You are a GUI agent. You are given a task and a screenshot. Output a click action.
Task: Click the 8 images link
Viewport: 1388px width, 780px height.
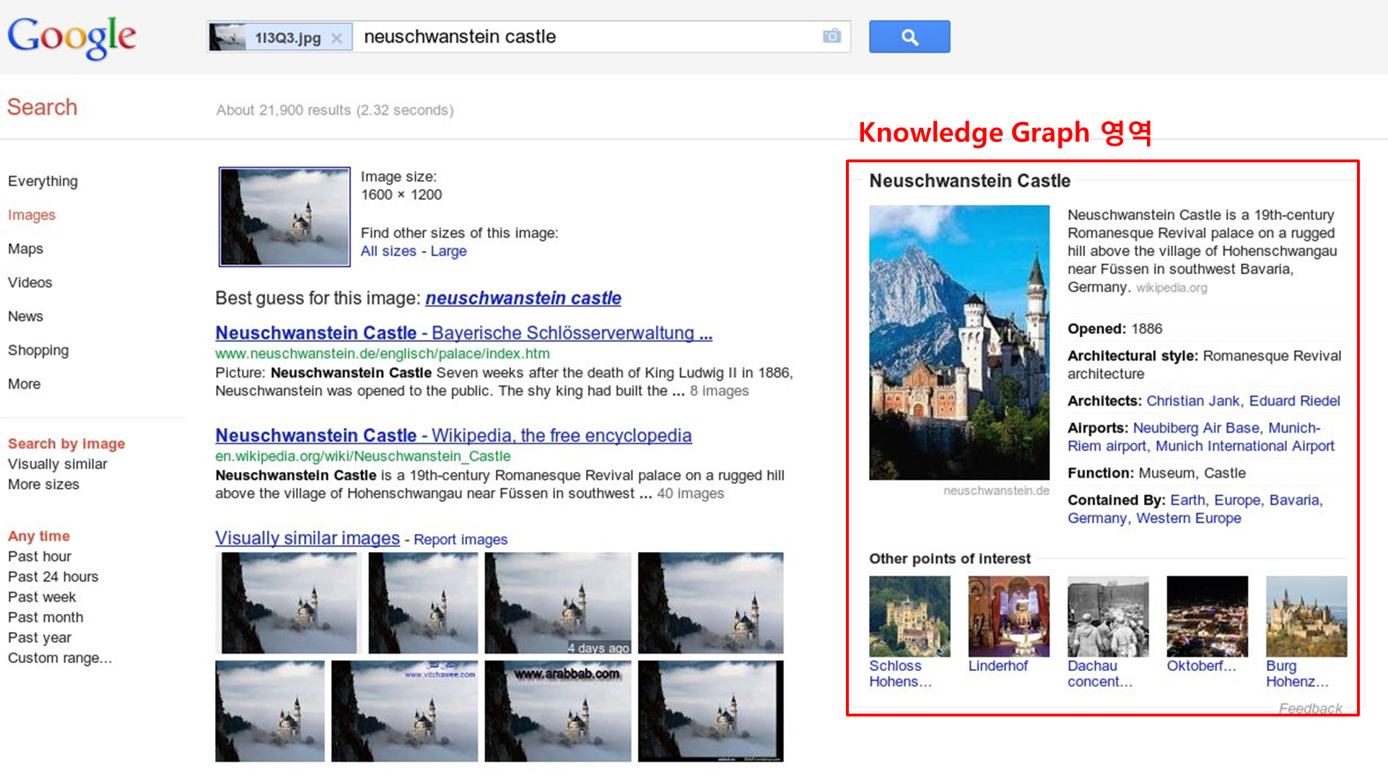(719, 391)
